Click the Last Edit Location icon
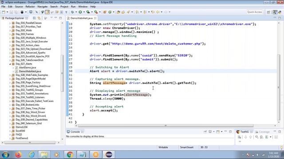 tap(153, 12)
